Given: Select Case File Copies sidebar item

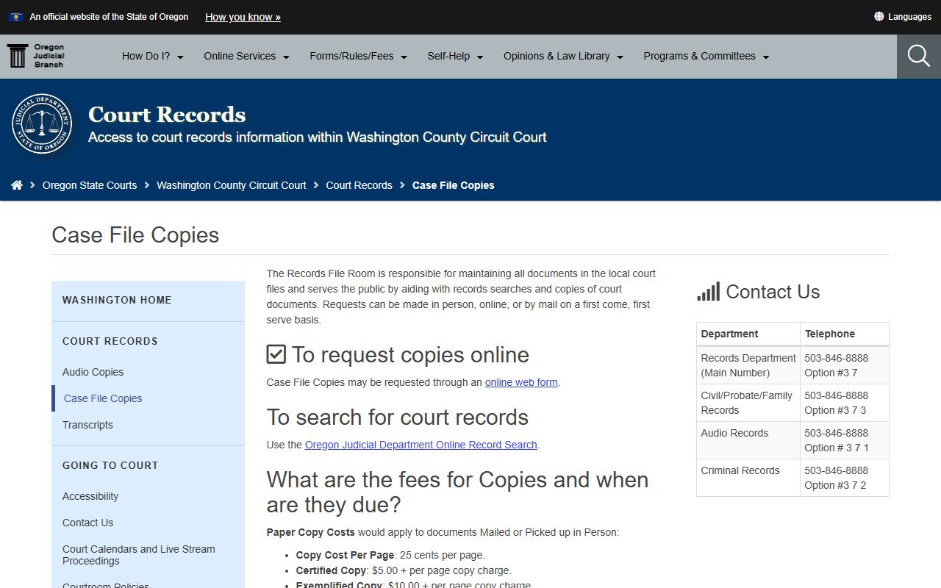Looking at the screenshot, I should point(103,398).
